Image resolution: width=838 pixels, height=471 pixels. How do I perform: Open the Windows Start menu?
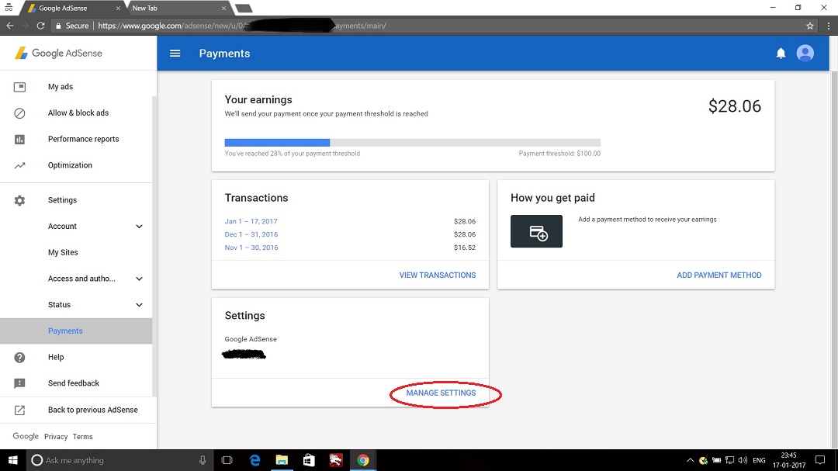coord(13,460)
